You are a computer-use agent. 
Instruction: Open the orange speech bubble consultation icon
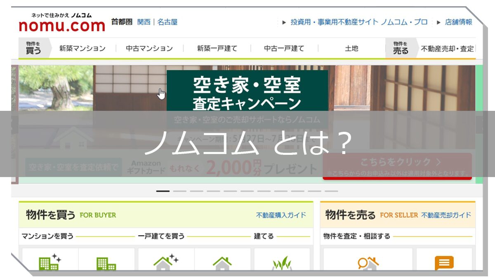coord(444,263)
